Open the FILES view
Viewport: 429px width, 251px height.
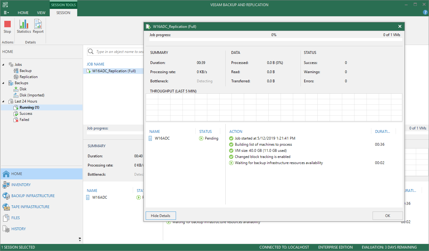tap(41, 218)
